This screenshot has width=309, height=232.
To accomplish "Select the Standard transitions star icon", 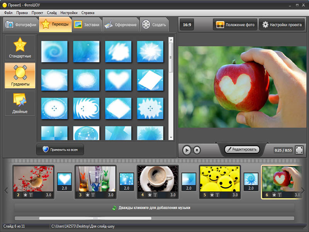I will point(20,45).
